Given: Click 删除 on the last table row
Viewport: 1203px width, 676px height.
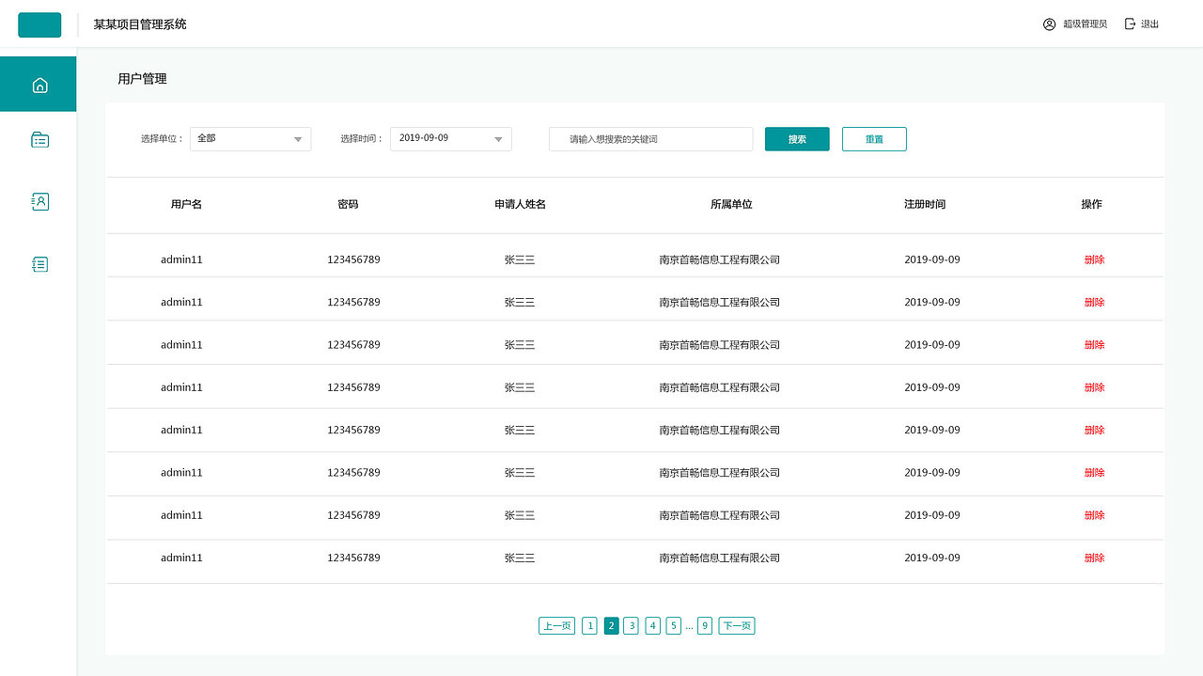Looking at the screenshot, I should pyautogui.click(x=1094, y=558).
